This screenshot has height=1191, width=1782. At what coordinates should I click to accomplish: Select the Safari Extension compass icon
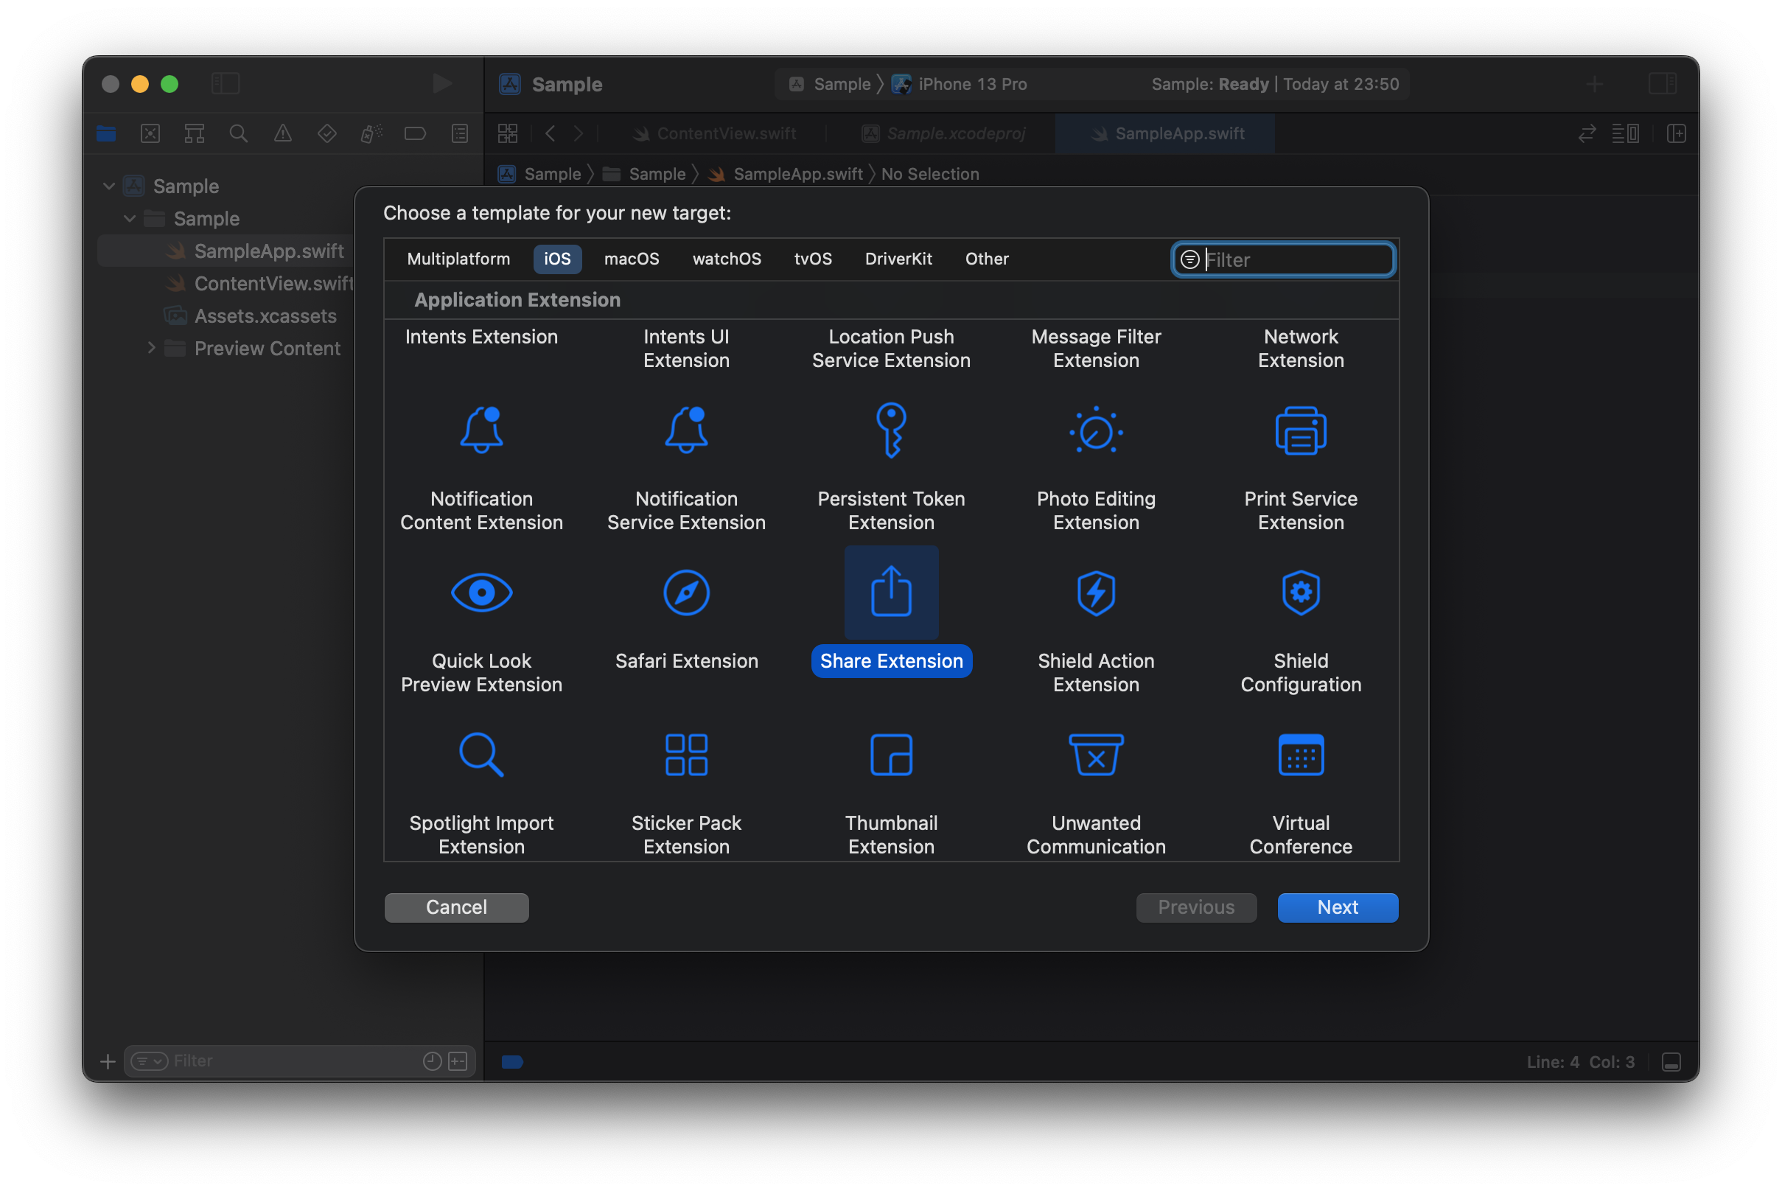click(x=686, y=593)
